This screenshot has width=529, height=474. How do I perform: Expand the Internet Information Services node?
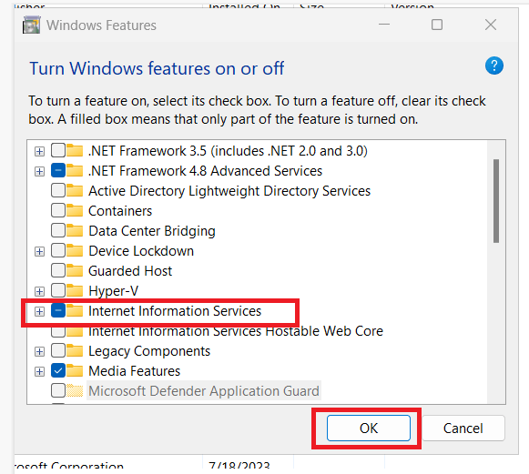pos(39,311)
